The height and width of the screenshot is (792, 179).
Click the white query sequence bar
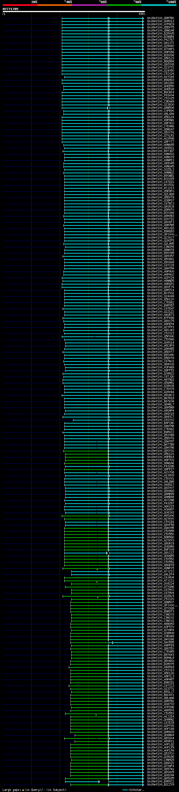tap(74, 12)
